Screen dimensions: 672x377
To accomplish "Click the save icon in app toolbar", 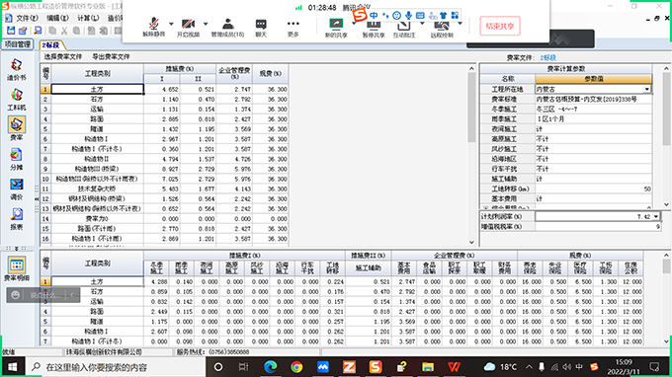I will 11,31.
